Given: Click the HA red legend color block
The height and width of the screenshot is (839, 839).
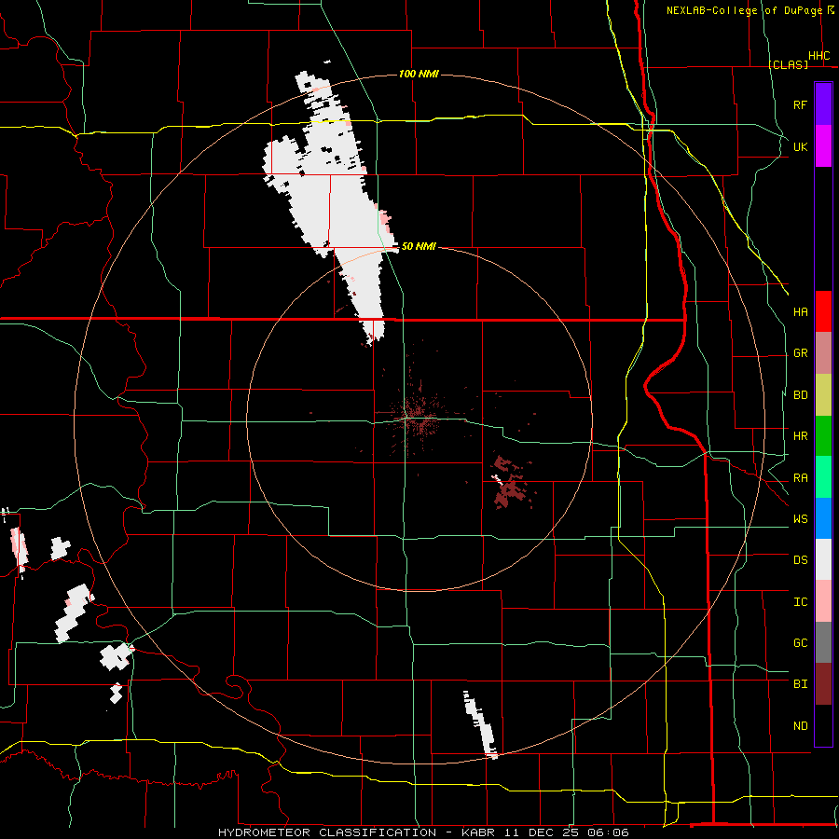Looking at the screenshot, I should coord(823,311).
